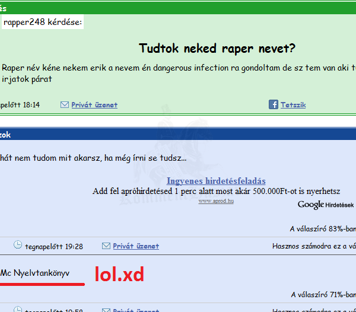Click the rapper248 kérdése label
356x312 pixels.
tap(43, 23)
